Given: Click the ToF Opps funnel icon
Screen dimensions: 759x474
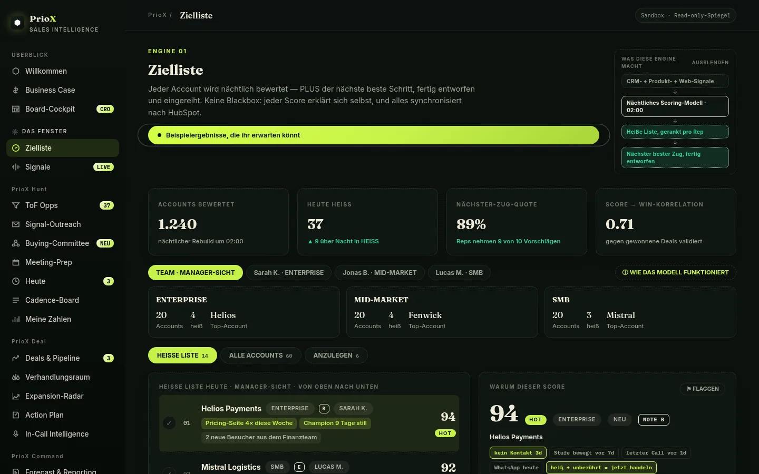Looking at the screenshot, I should coord(16,205).
